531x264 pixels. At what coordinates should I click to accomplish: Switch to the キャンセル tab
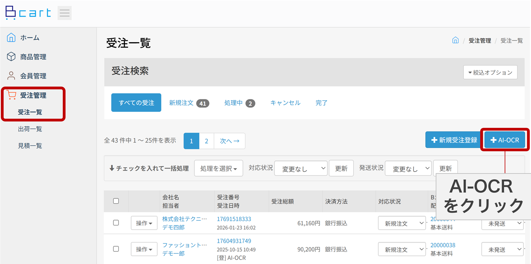coord(285,103)
